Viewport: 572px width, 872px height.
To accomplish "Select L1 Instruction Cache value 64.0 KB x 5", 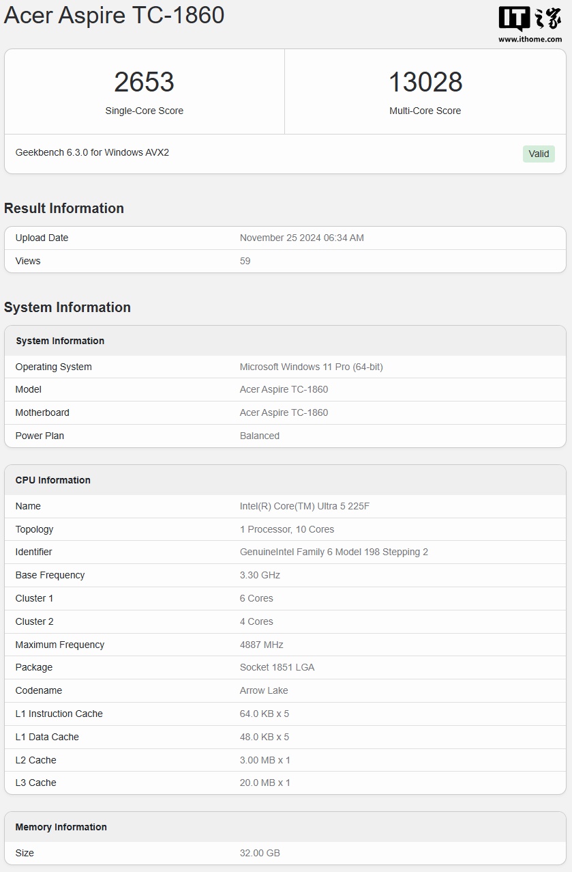I will pyautogui.click(x=265, y=714).
